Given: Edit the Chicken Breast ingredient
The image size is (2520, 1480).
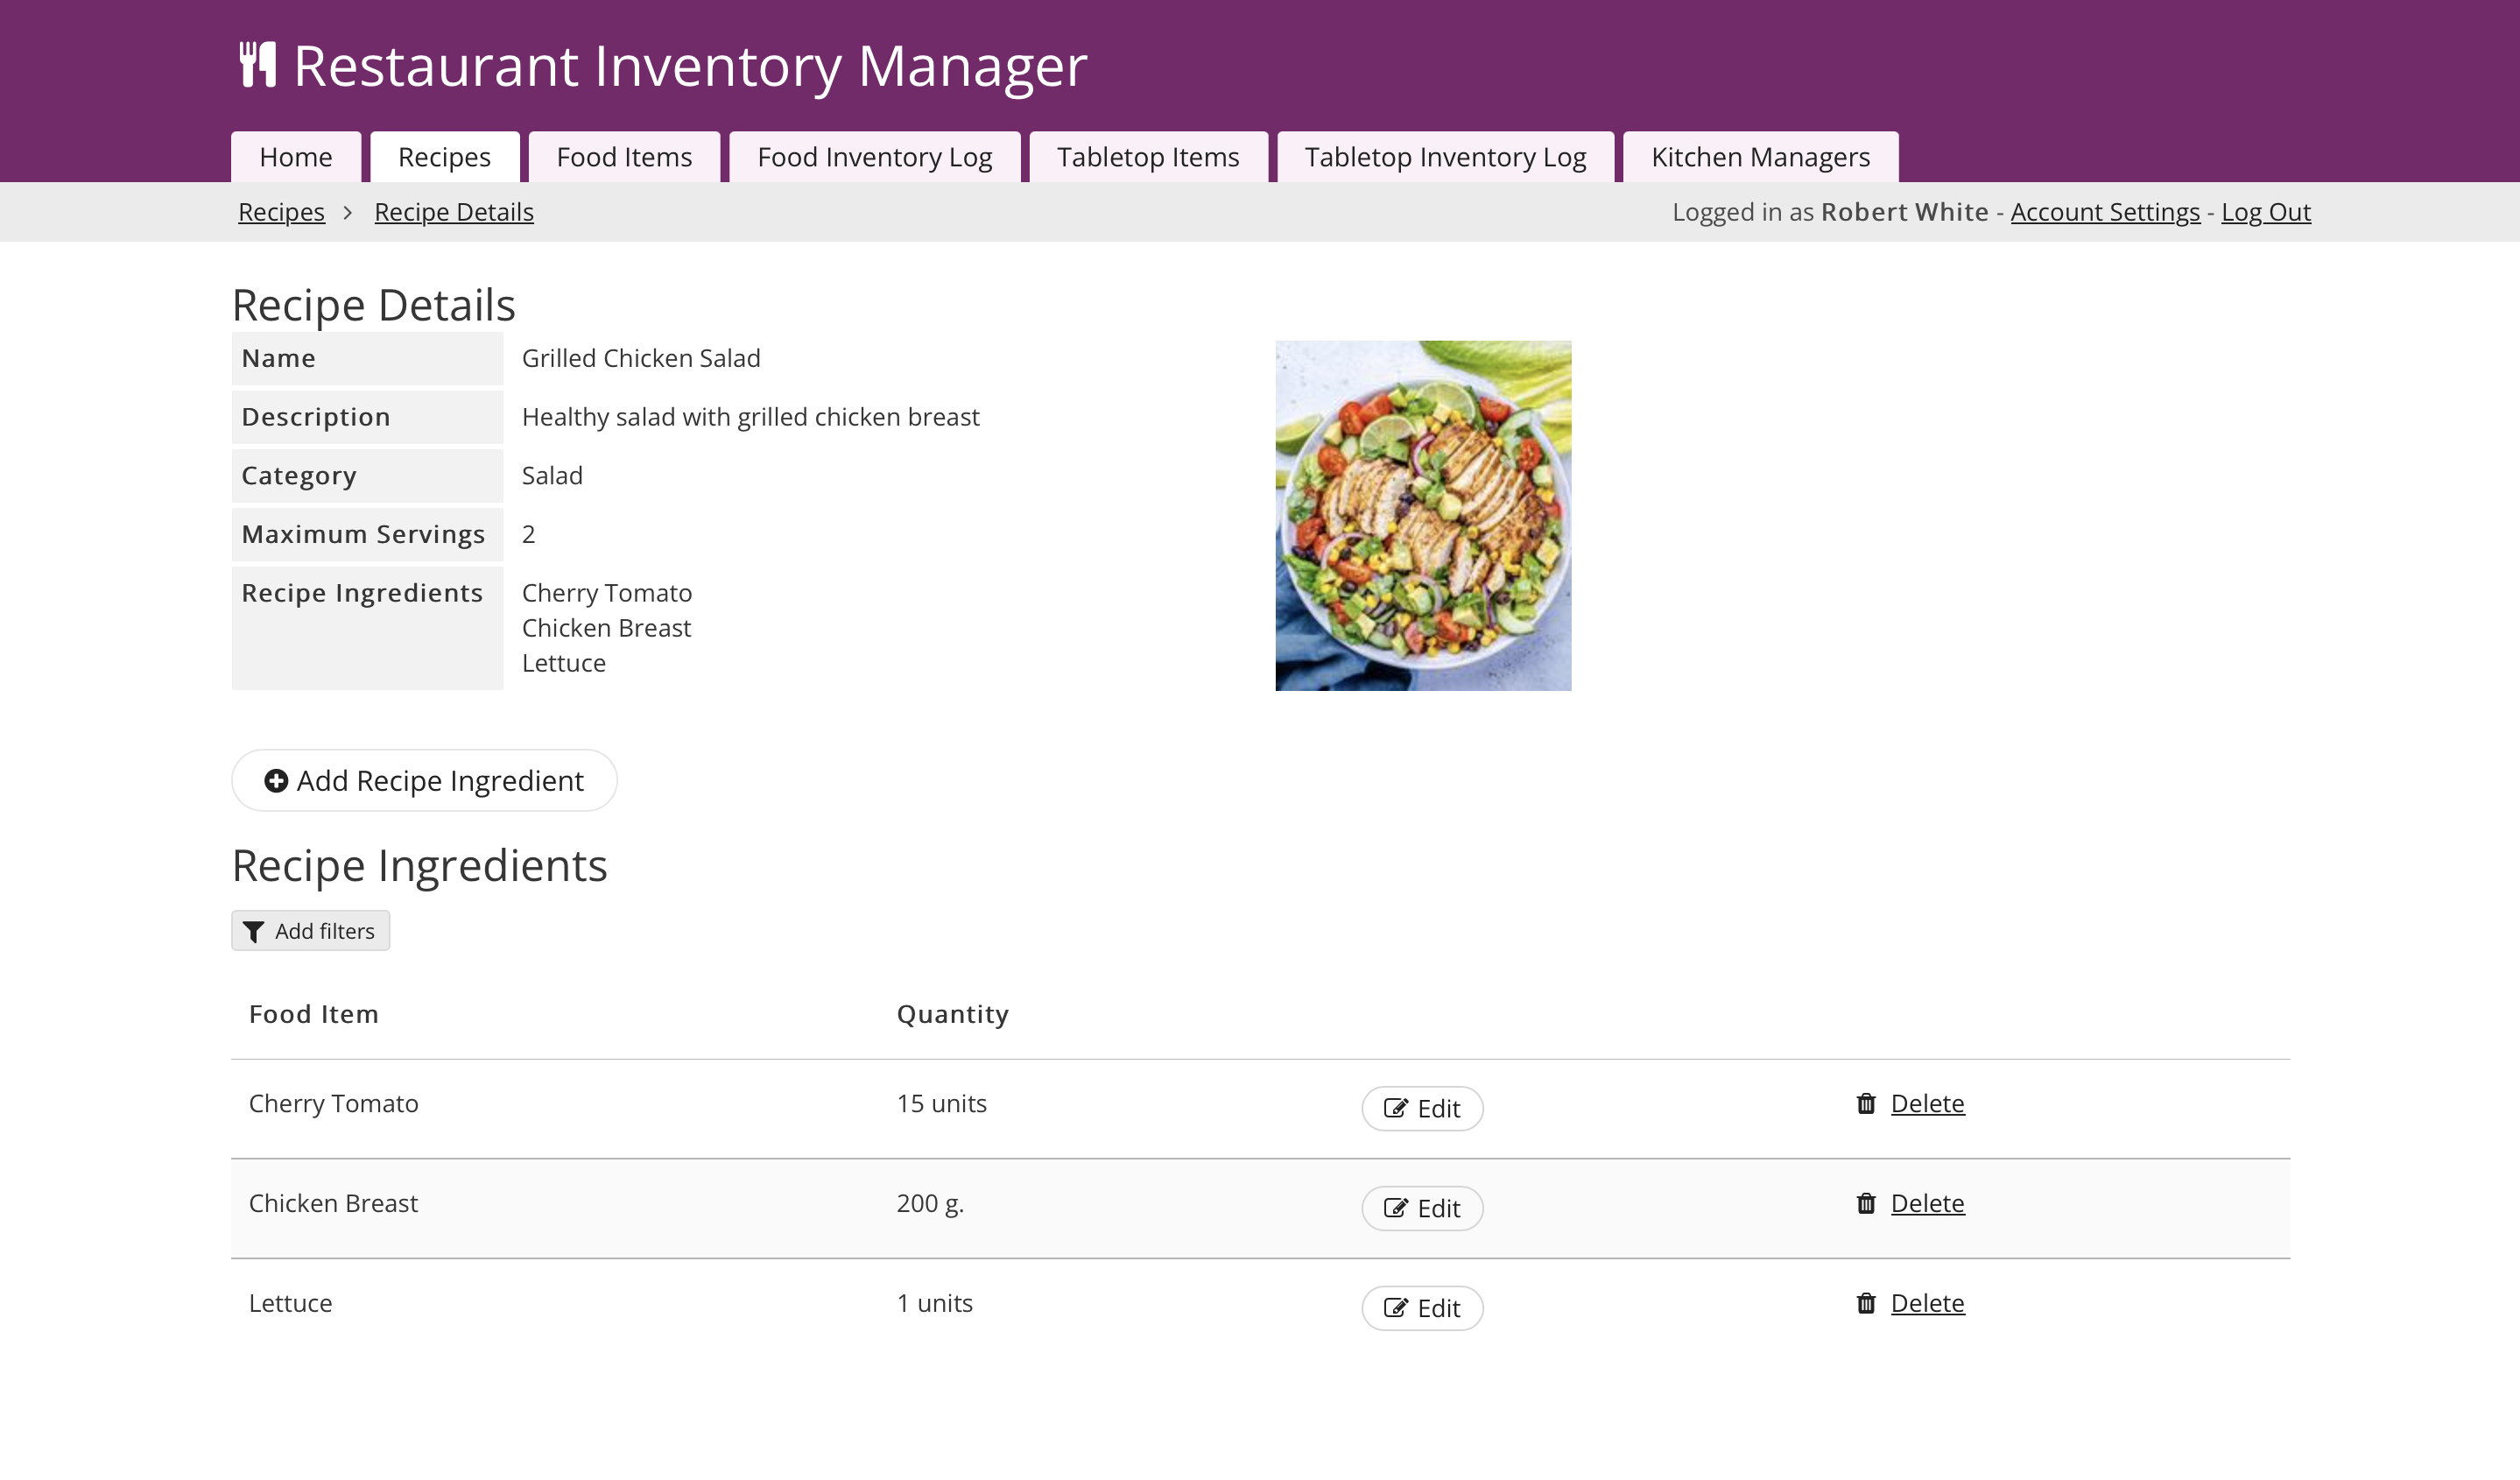Looking at the screenshot, I should click(x=1422, y=1209).
